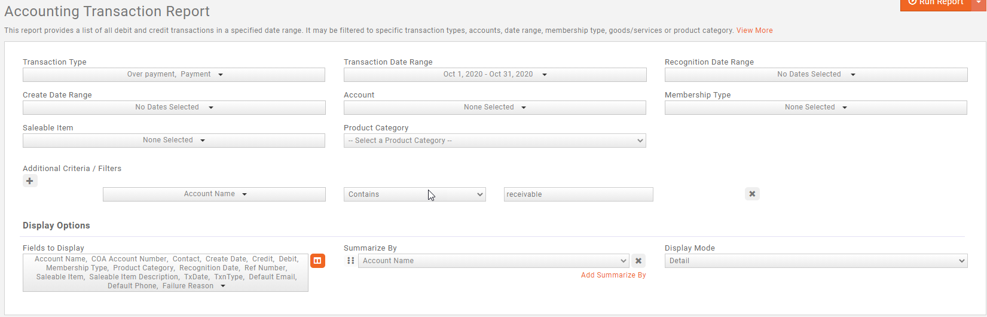Click the filter value field containing receivable

point(578,194)
